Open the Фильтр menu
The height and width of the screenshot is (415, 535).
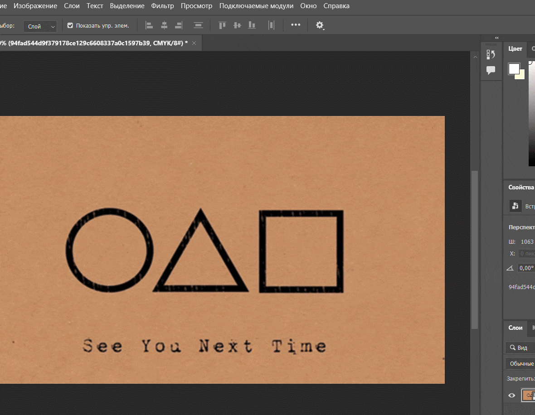coord(162,6)
